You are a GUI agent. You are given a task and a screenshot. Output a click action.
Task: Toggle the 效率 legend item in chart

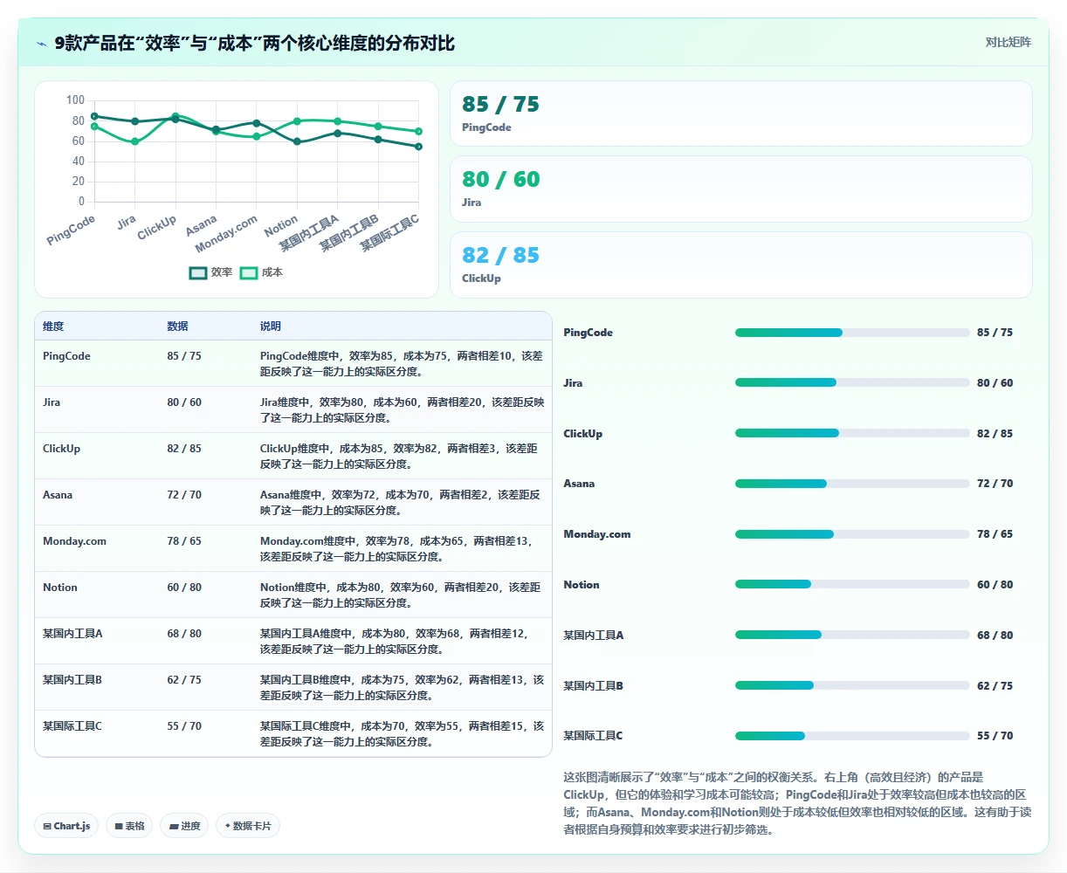pyautogui.click(x=211, y=272)
